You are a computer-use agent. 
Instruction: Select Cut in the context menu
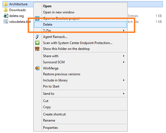pyautogui.click(x=46, y=101)
